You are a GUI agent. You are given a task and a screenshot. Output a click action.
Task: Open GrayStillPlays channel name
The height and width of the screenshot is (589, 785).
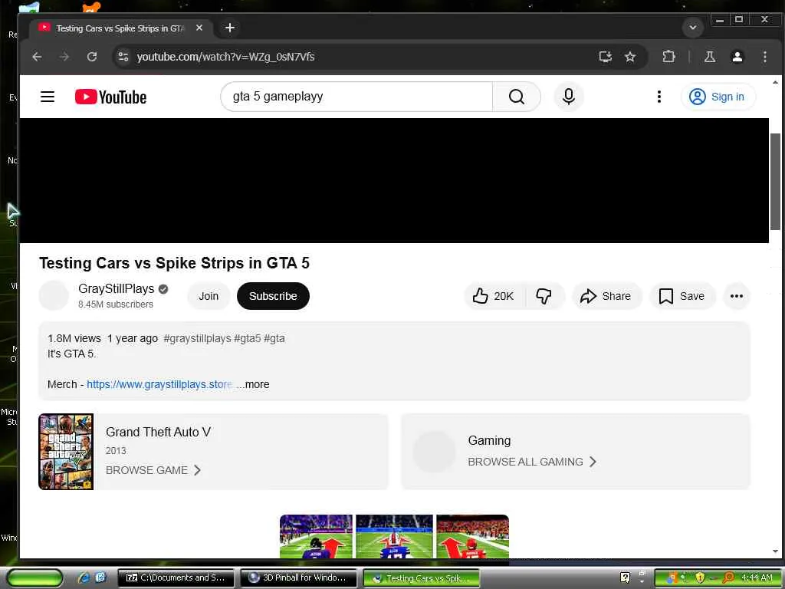click(117, 288)
